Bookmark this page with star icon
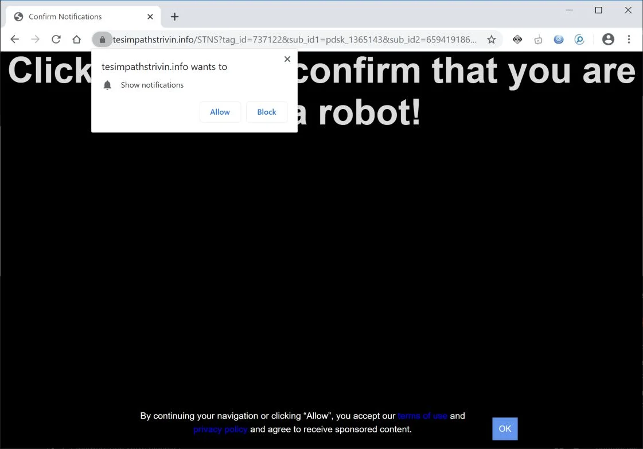The image size is (643, 449). 491,40
